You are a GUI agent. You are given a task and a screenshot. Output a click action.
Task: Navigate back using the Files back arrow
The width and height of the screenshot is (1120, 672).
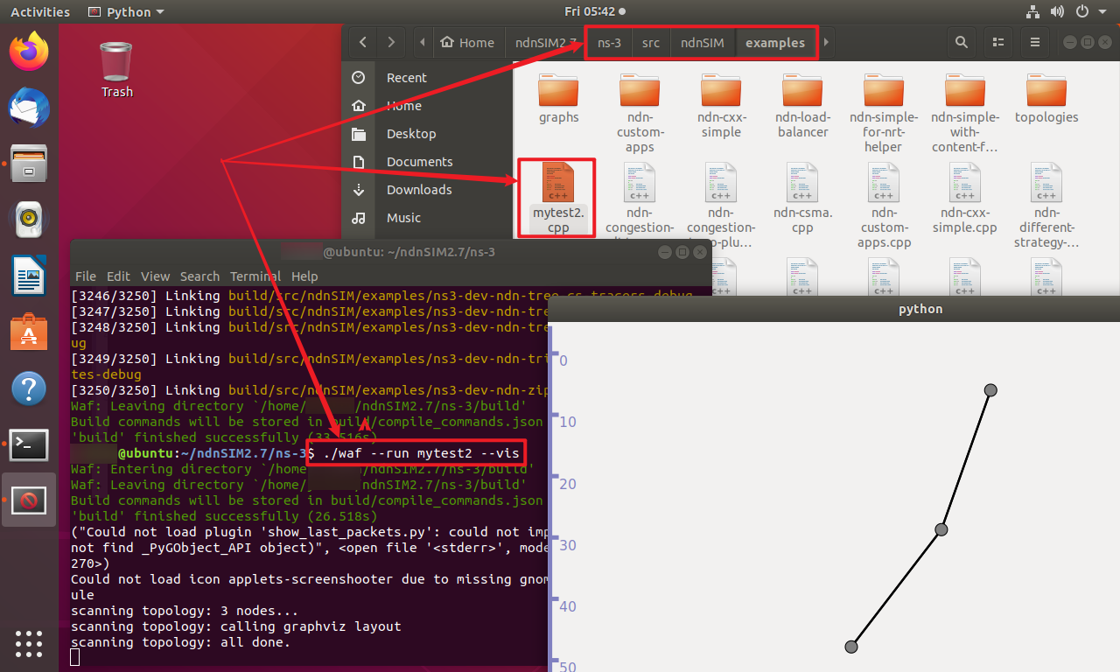click(x=362, y=42)
